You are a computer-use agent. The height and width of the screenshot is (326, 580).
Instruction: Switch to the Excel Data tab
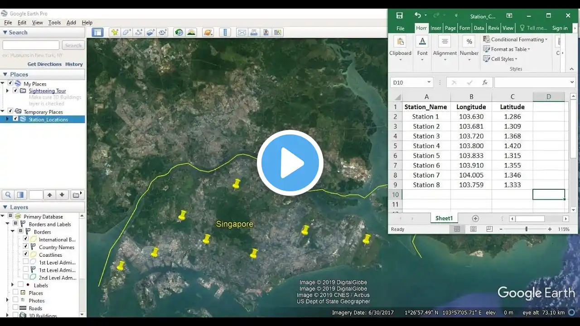[479, 28]
